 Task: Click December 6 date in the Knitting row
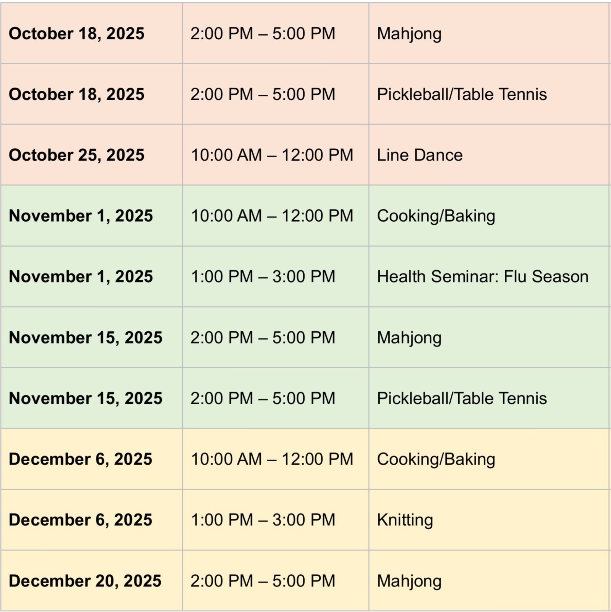[80, 520]
